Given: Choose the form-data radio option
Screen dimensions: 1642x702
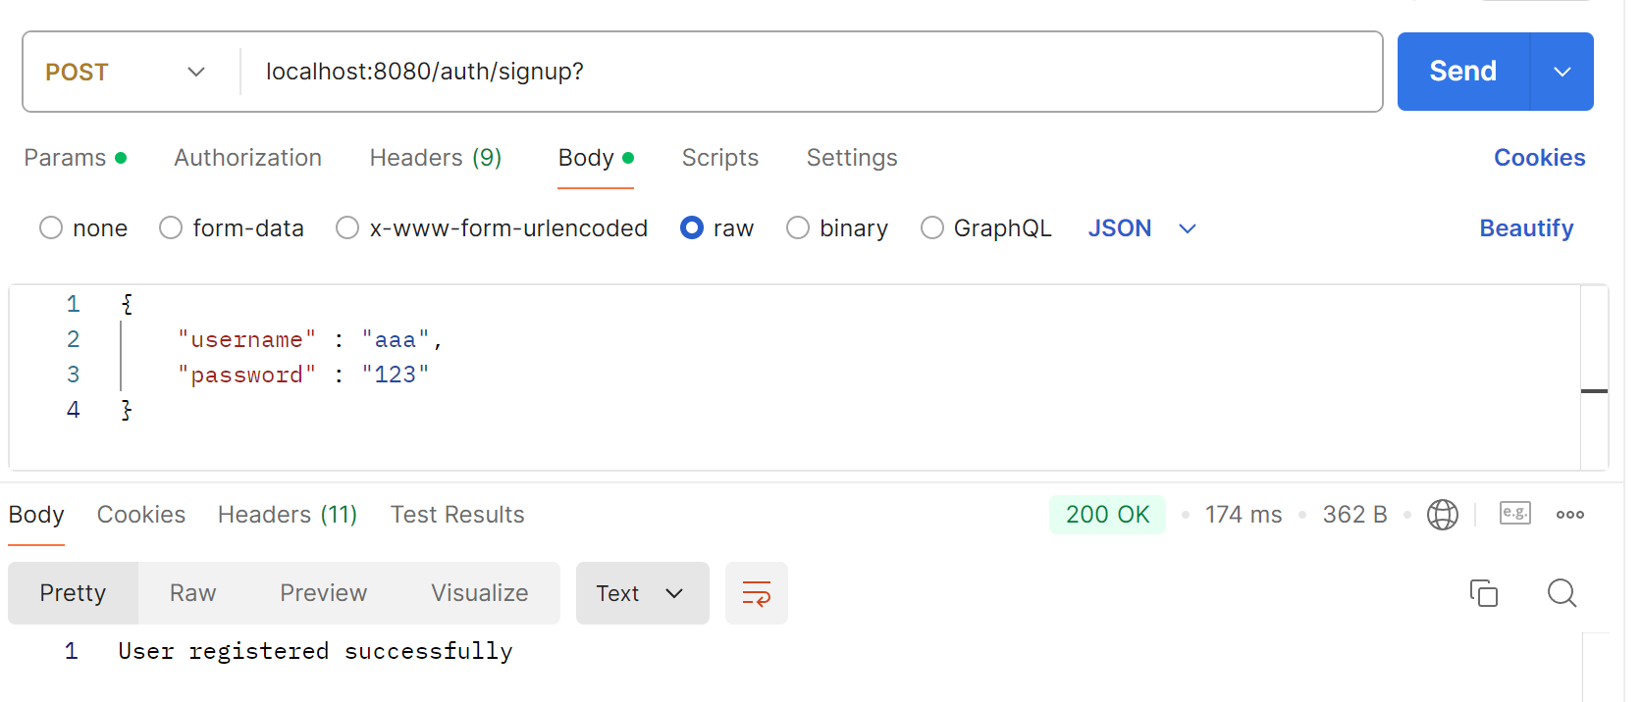Looking at the screenshot, I should [171, 228].
